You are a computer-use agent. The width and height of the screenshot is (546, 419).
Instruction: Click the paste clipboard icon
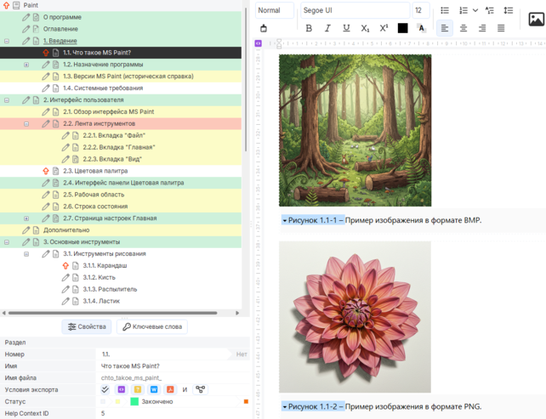(264, 28)
